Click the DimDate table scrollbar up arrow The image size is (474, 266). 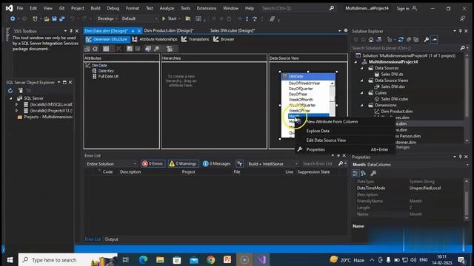coord(333,83)
